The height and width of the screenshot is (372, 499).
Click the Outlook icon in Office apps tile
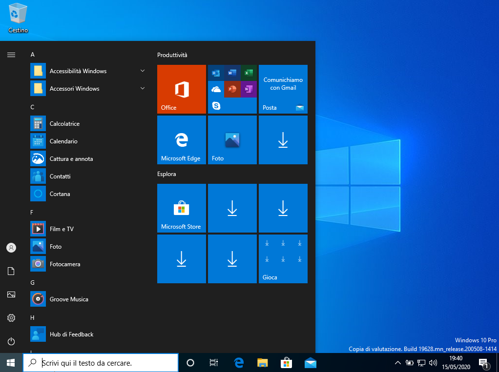click(216, 73)
